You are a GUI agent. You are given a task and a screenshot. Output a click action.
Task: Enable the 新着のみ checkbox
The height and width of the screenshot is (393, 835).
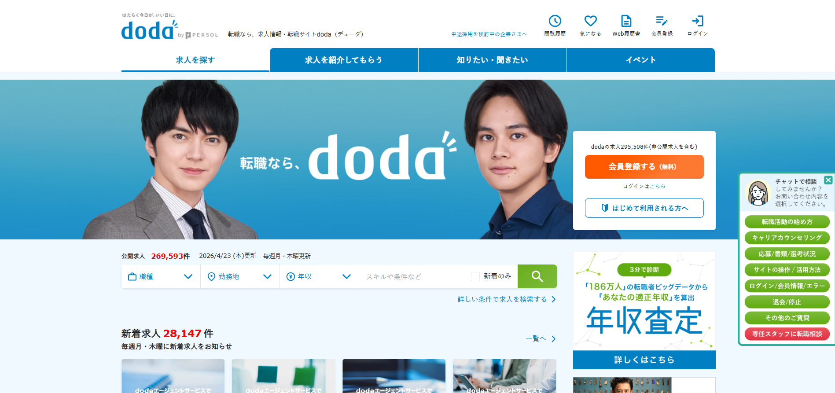tap(475, 276)
